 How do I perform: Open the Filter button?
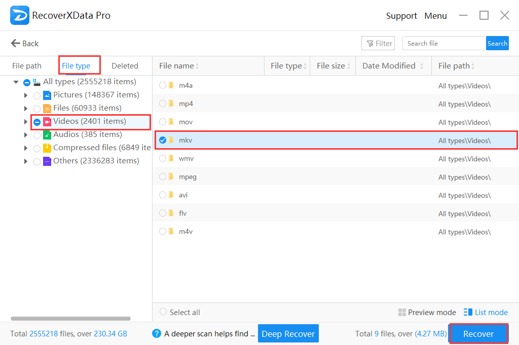click(378, 43)
